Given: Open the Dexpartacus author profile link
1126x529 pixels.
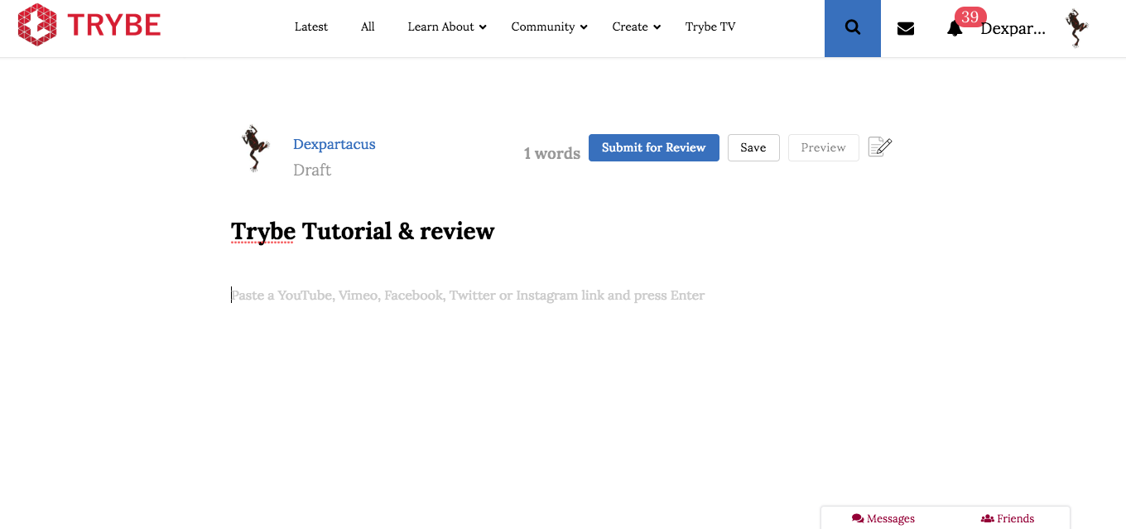Looking at the screenshot, I should (334, 144).
